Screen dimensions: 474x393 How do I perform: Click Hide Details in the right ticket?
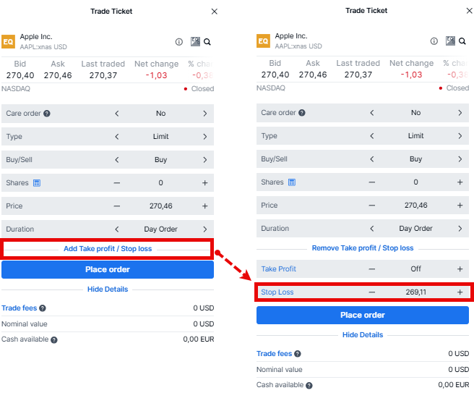(x=363, y=335)
